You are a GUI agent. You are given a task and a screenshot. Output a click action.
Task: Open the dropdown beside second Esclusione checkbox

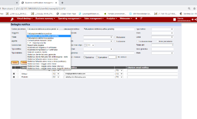pos(98,41)
